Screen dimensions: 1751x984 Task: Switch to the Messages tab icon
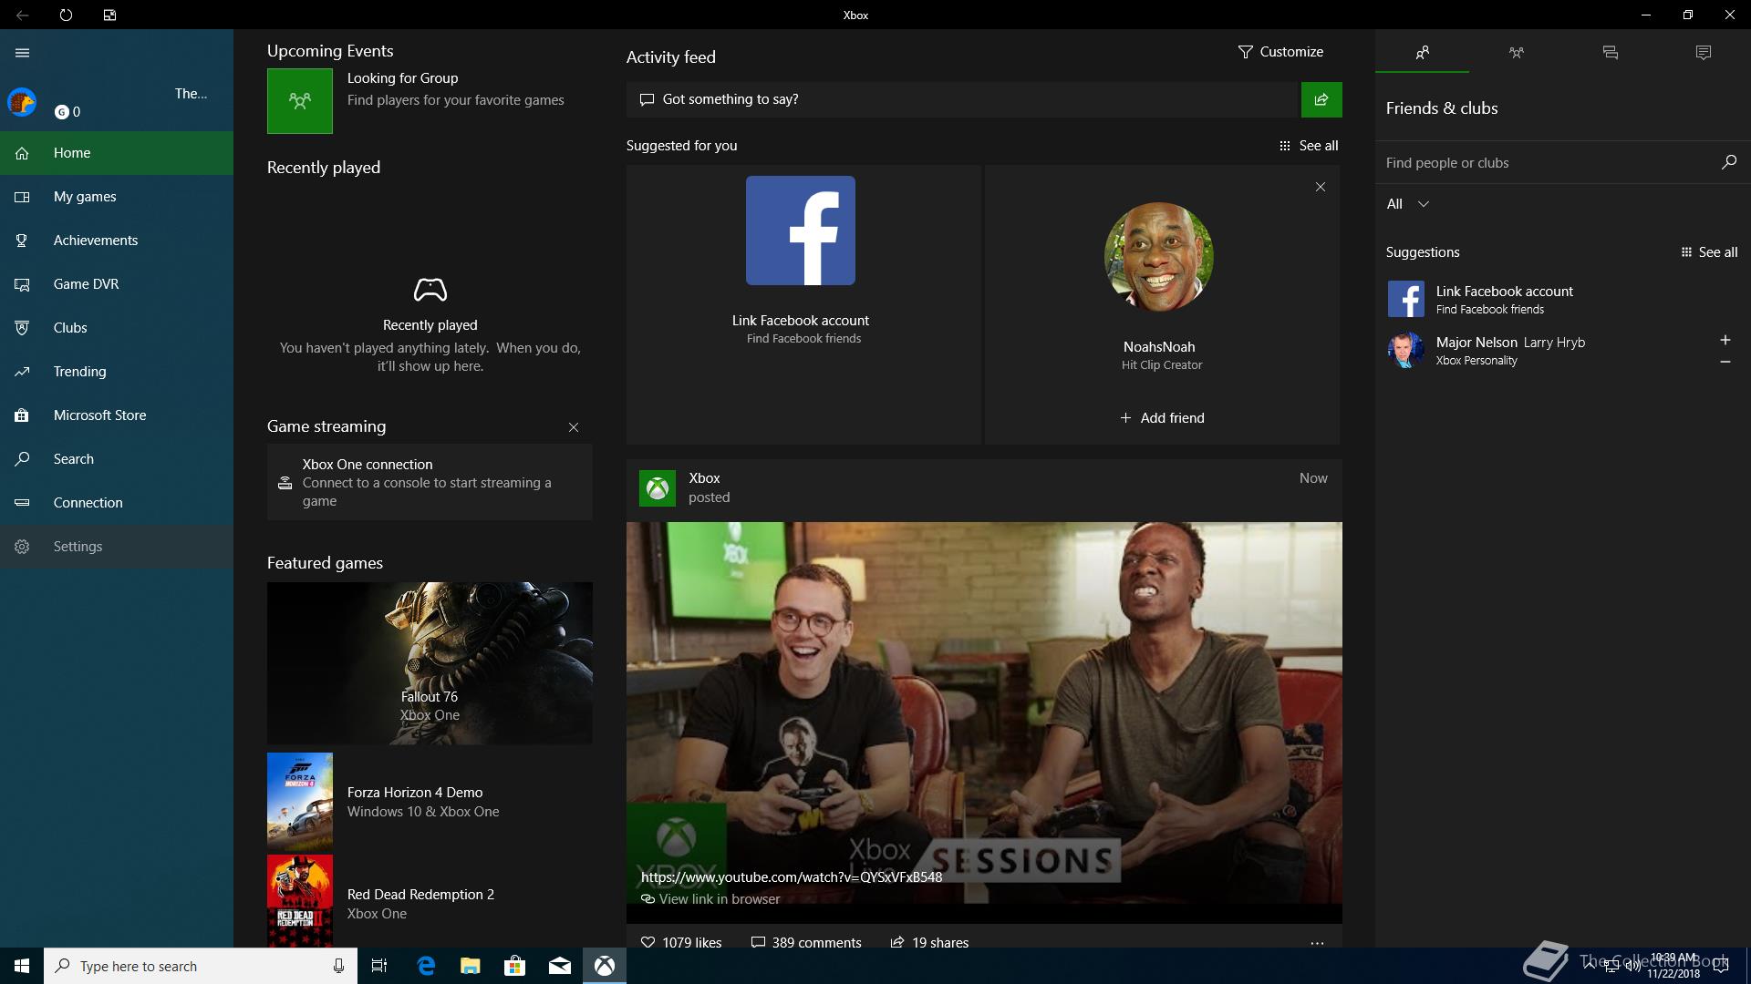click(x=1611, y=53)
